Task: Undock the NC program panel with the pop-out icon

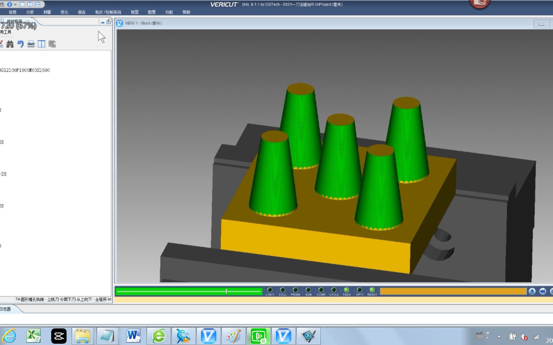Action: pos(109,22)
